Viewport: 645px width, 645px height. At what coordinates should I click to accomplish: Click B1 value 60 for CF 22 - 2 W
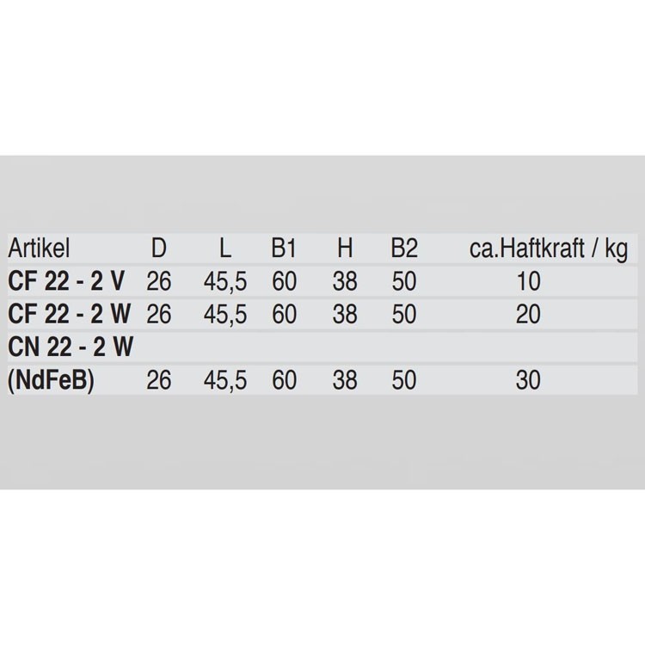click(x=285, y=314)
